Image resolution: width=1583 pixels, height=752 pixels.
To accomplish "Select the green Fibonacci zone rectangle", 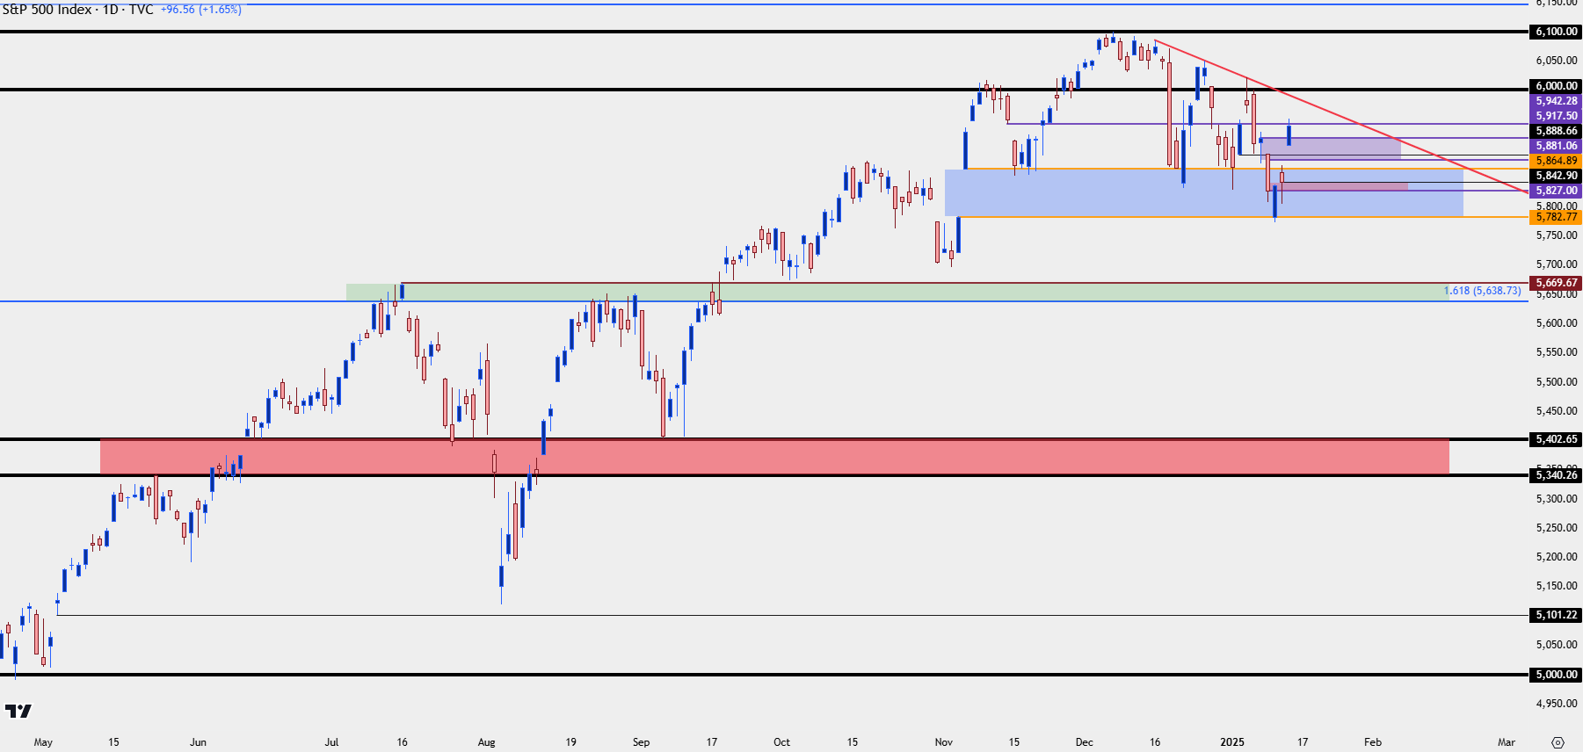I will 897,292.
